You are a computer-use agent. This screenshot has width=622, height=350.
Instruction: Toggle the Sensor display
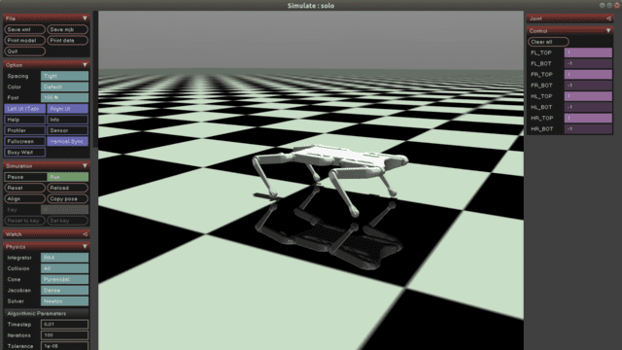pos(67,130)
